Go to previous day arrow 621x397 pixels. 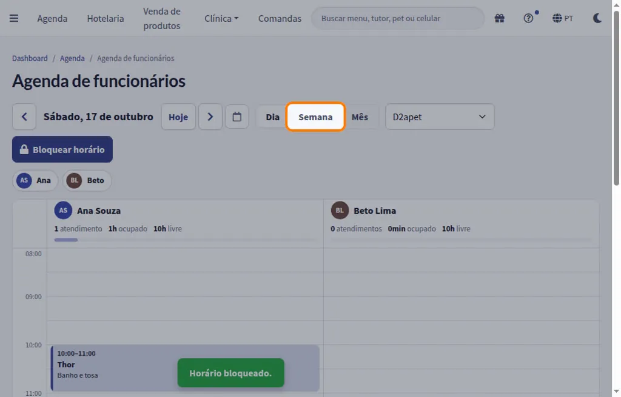click(x=24, y=117)
